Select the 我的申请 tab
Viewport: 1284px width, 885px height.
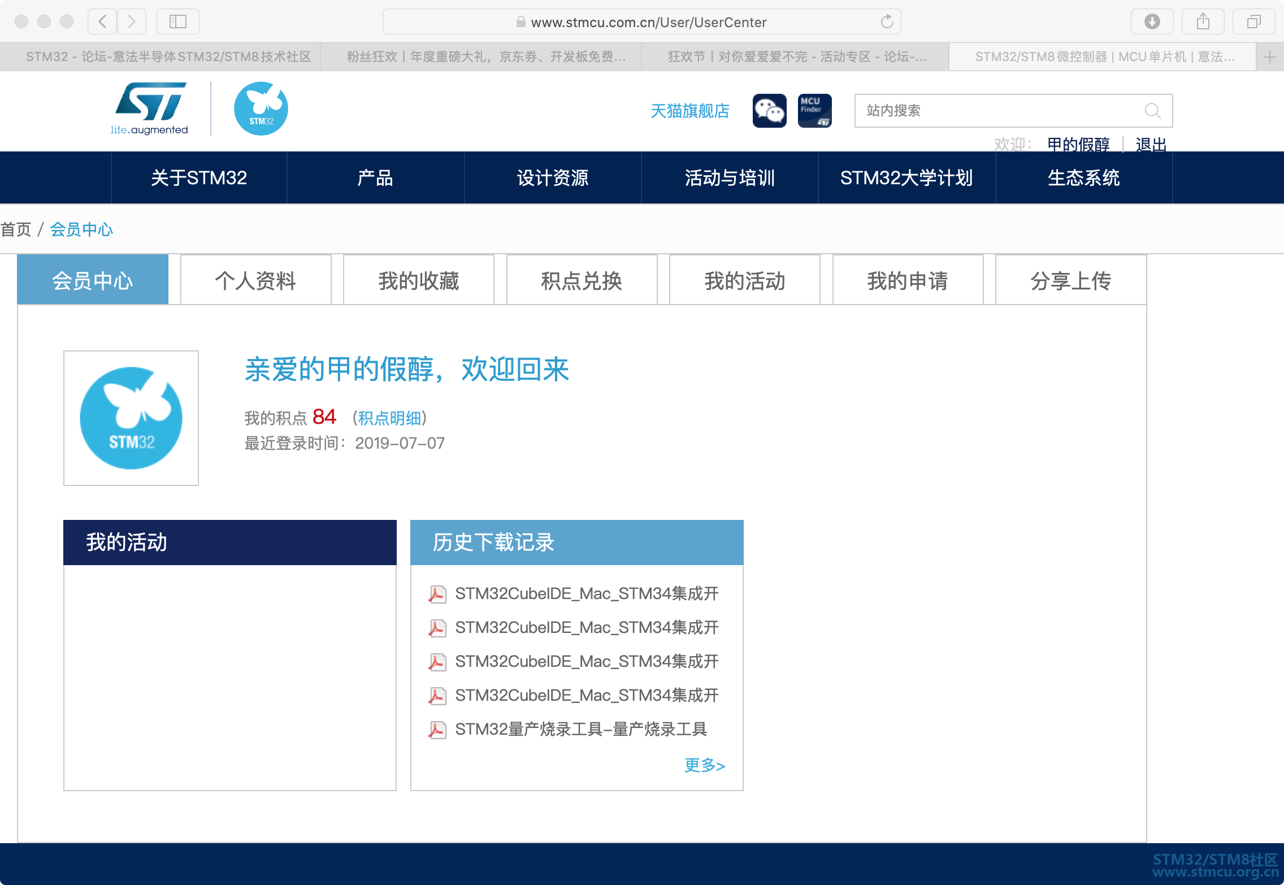(x=908, y=280)
